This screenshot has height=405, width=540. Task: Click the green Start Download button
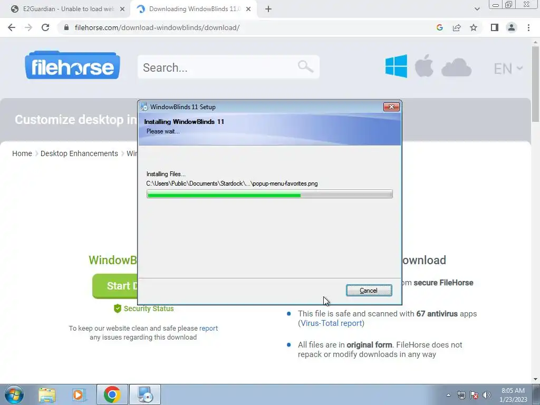point(114,286)
